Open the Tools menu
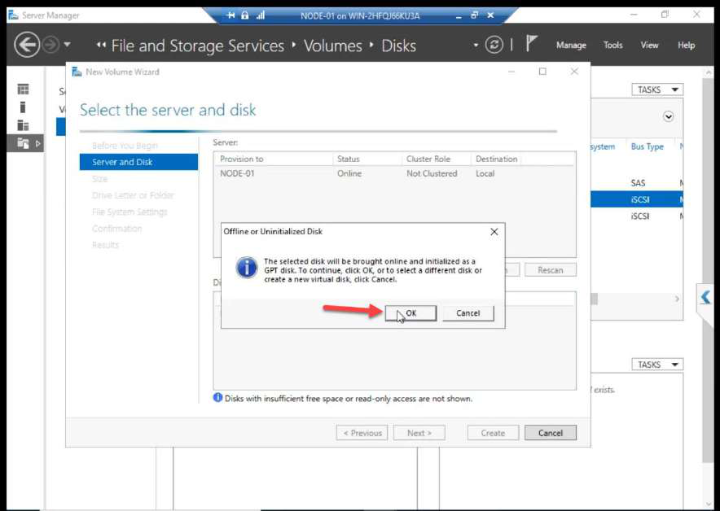The height and width of the screenshot is (511, 720). [x=612, y=45]
